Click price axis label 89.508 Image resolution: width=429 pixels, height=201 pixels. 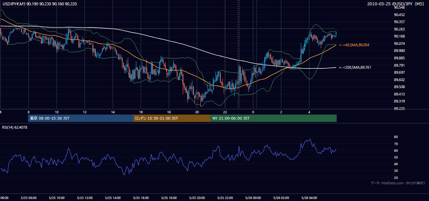399,87
